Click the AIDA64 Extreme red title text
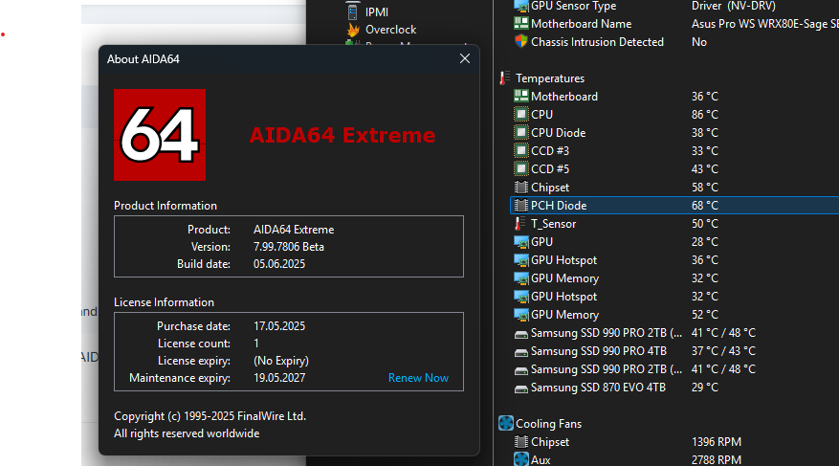839x466 pixels. click(x=342, y=135)
